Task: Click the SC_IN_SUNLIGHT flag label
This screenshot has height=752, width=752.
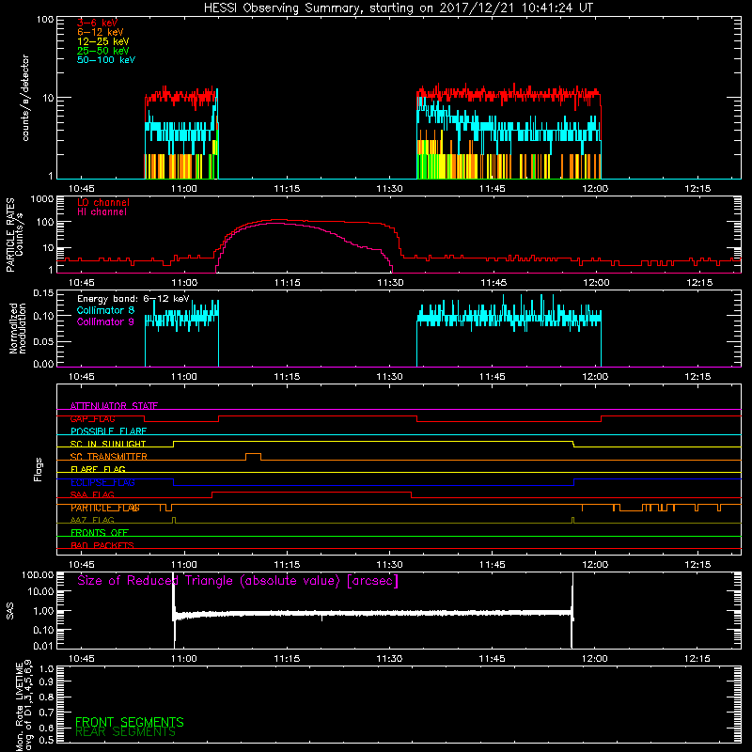Action: [x=108, y=444]
